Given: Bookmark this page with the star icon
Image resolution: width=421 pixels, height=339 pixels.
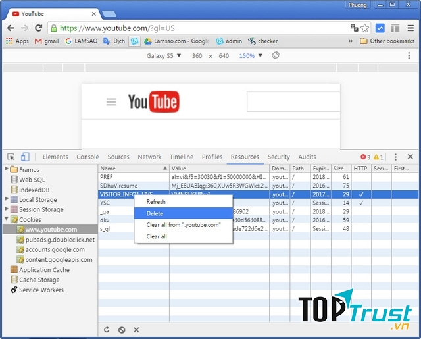Looking at the screenshot, I should (364, 28).
